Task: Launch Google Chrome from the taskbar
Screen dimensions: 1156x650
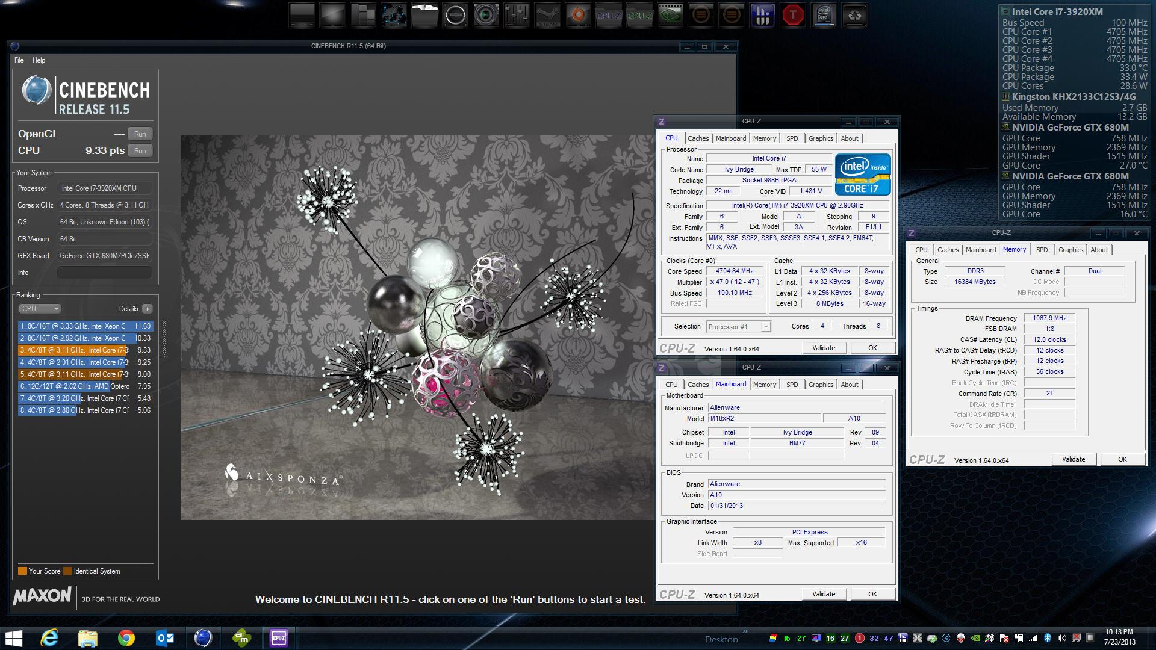Action: [x=126, y=638]
